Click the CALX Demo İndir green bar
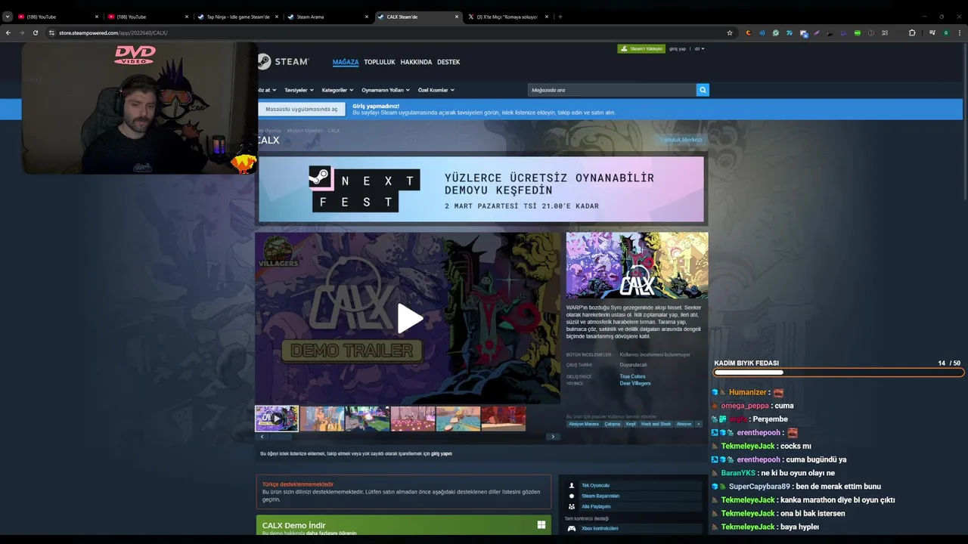Image resolution: width=968 pixels, height=544 pixels. pos(404,525)
